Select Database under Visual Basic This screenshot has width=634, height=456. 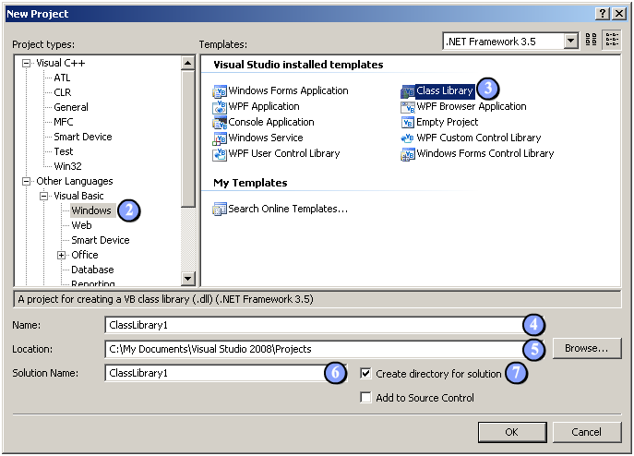92,270
